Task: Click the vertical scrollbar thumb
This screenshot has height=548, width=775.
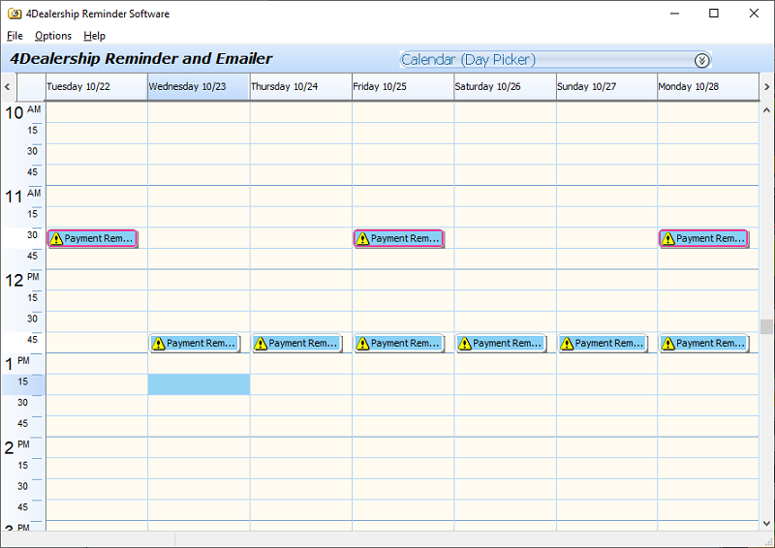Action: coord(766,326)
